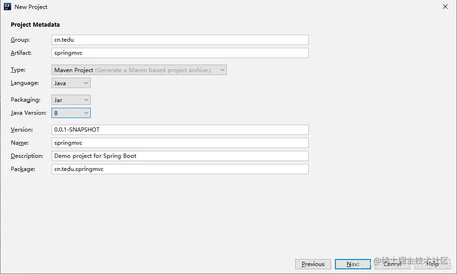Click the New Project title text

point(31,7)
